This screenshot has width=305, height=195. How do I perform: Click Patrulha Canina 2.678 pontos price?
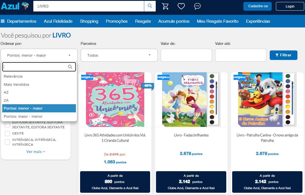(x=267, y=154)
